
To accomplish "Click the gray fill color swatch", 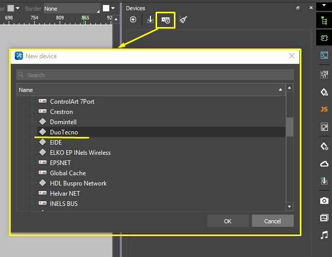I will (x=11, y=9).
